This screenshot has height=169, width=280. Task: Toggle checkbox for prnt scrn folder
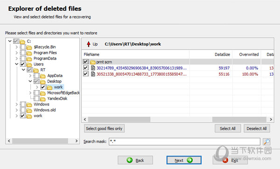86,62
